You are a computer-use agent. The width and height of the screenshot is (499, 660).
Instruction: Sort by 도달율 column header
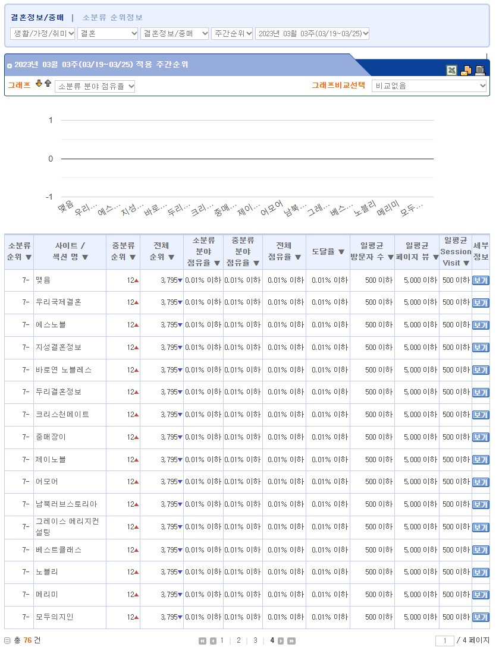(328, 251)
